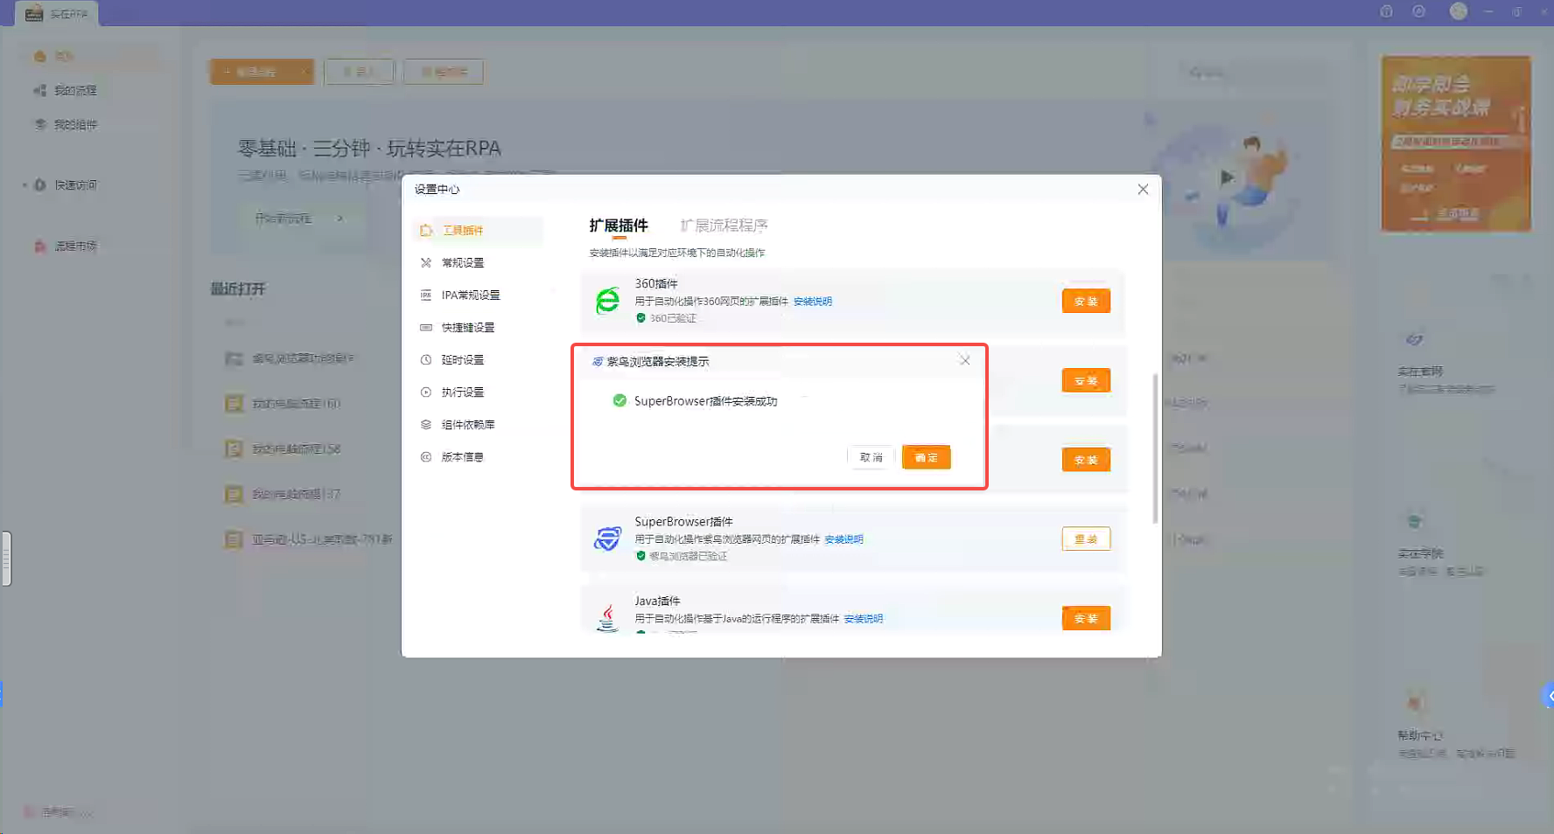Close the 紫鸟浏览器安装提示 dialog
This screenshot has width=1554, height=834.
(x=964, y=360)
